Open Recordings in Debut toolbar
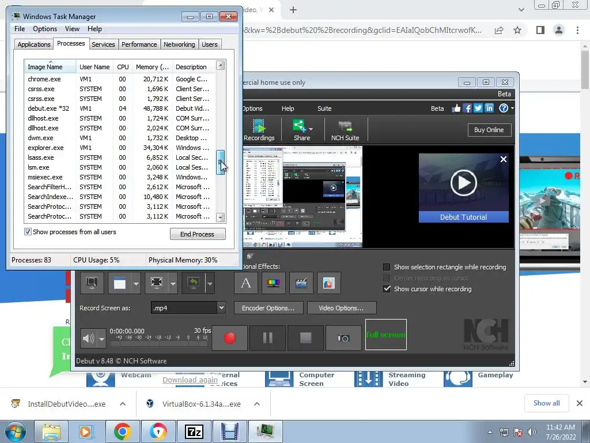 click(259, 130)
